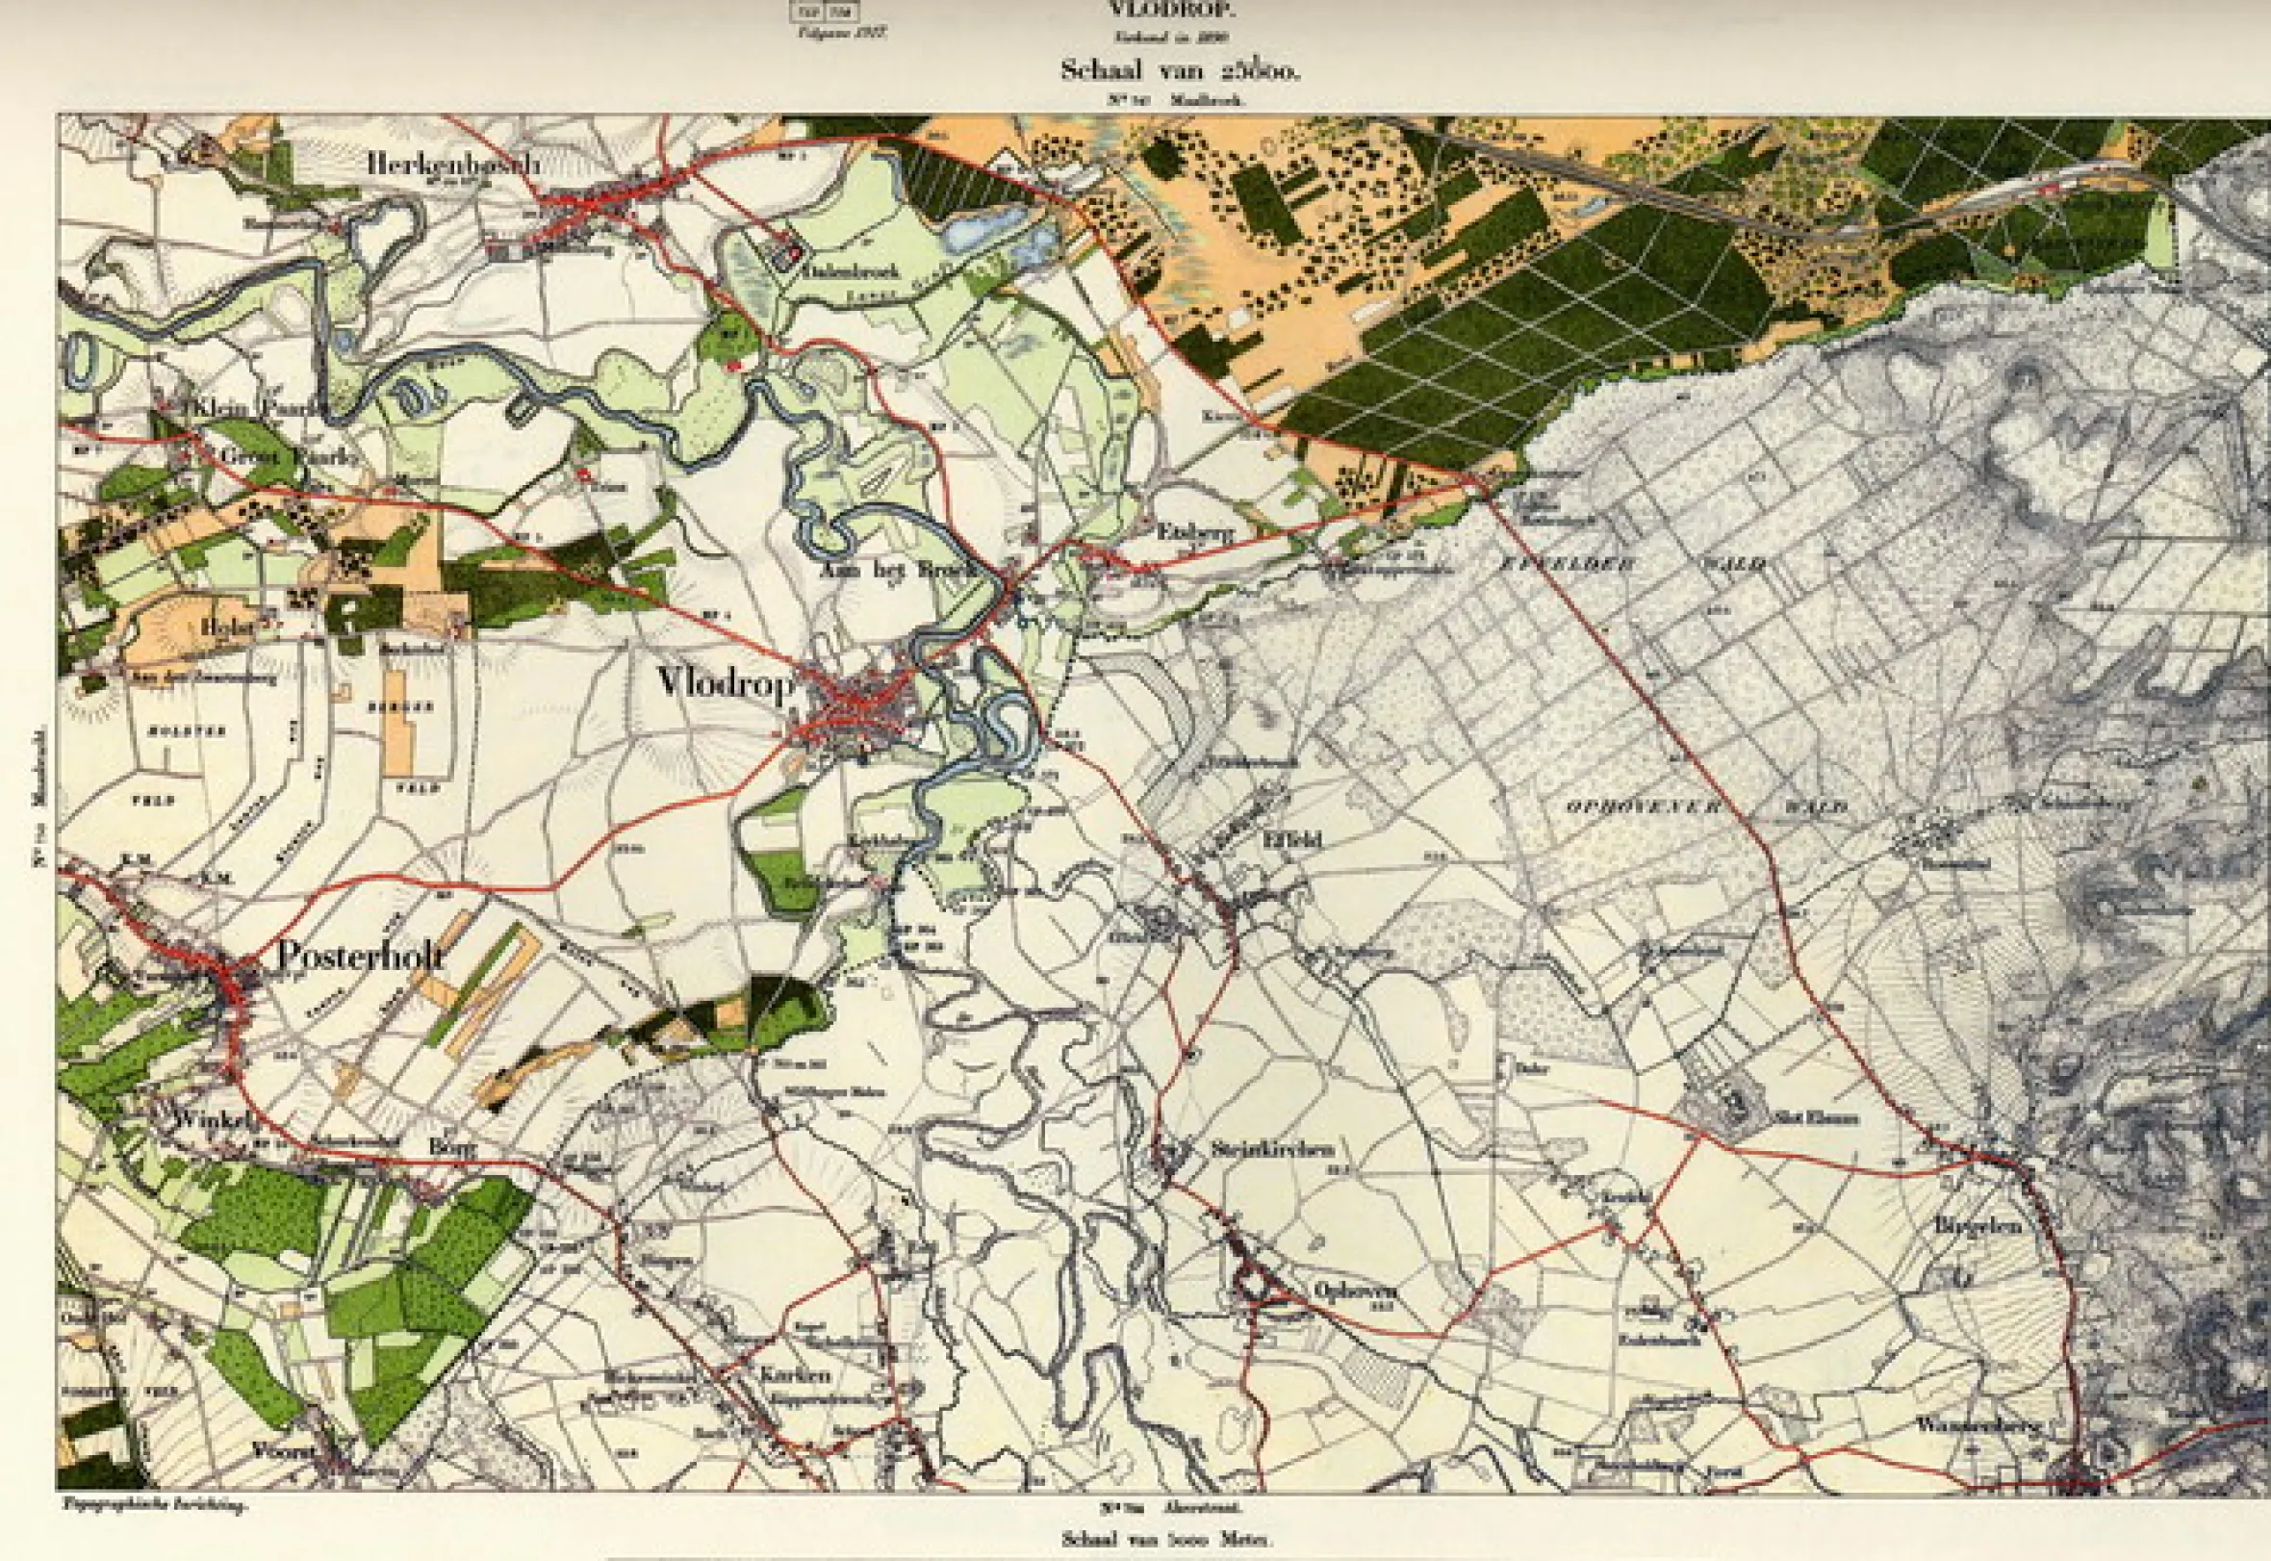Click the Herkenbosch village label

(453, 164)
